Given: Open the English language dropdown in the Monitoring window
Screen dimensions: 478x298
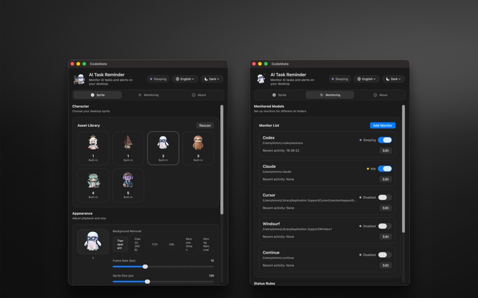Looking at the screenshot, I should (x=366, y=79).
